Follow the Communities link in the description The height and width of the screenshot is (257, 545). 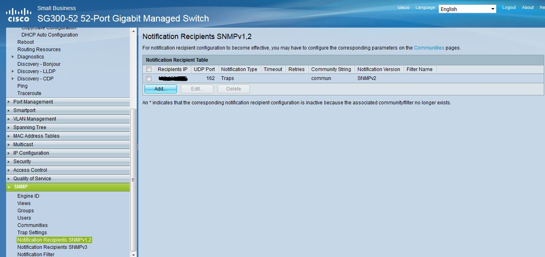click(x=429, y=48)
